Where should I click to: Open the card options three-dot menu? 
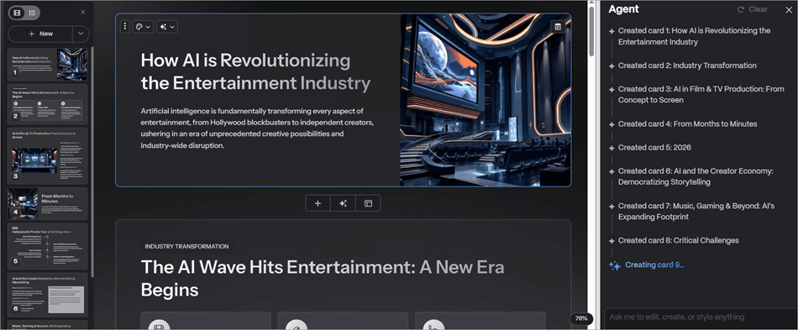click(x=125, y=26)
